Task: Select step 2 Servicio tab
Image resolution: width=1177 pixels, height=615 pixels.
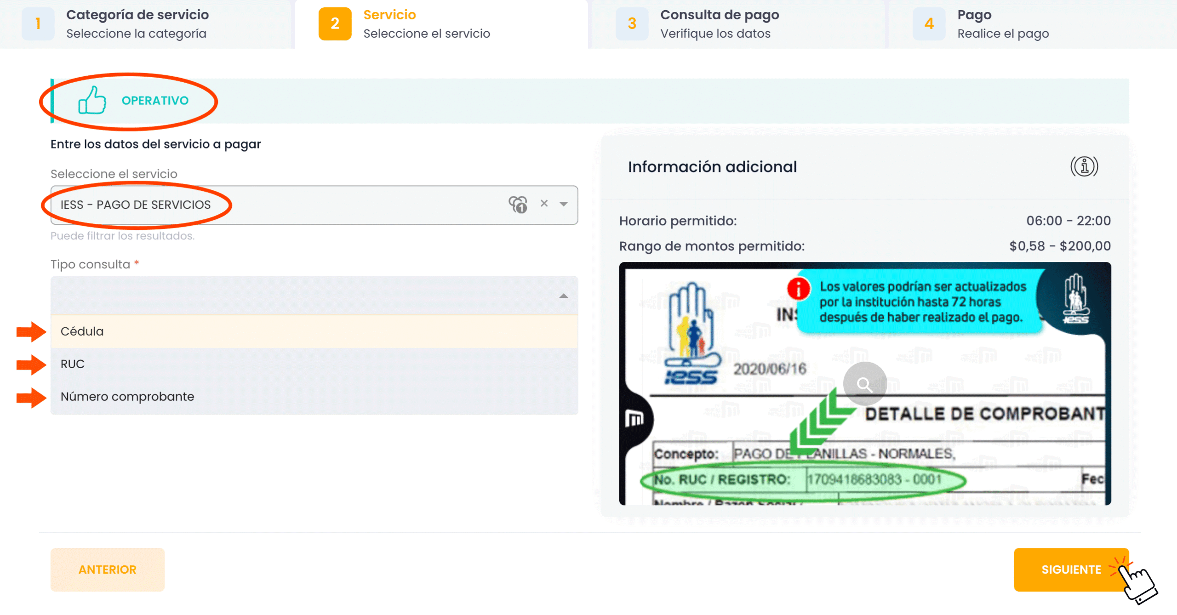Action: pyautogui.click(x=441, y=24)
